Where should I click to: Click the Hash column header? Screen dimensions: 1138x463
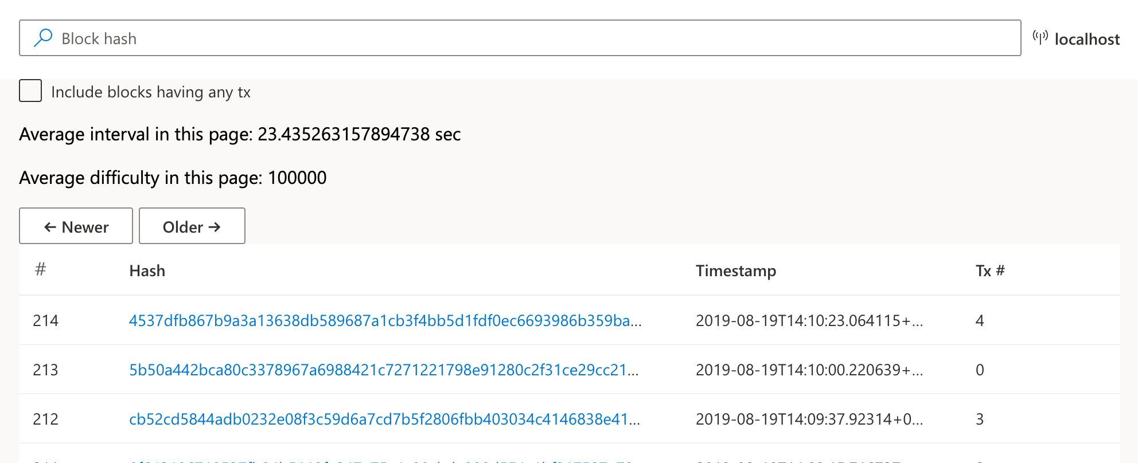coord(147,270)
